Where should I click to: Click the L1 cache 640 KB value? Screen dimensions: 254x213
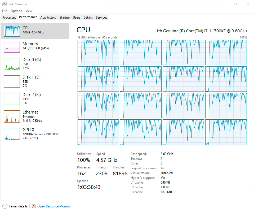tap(165, 182)
